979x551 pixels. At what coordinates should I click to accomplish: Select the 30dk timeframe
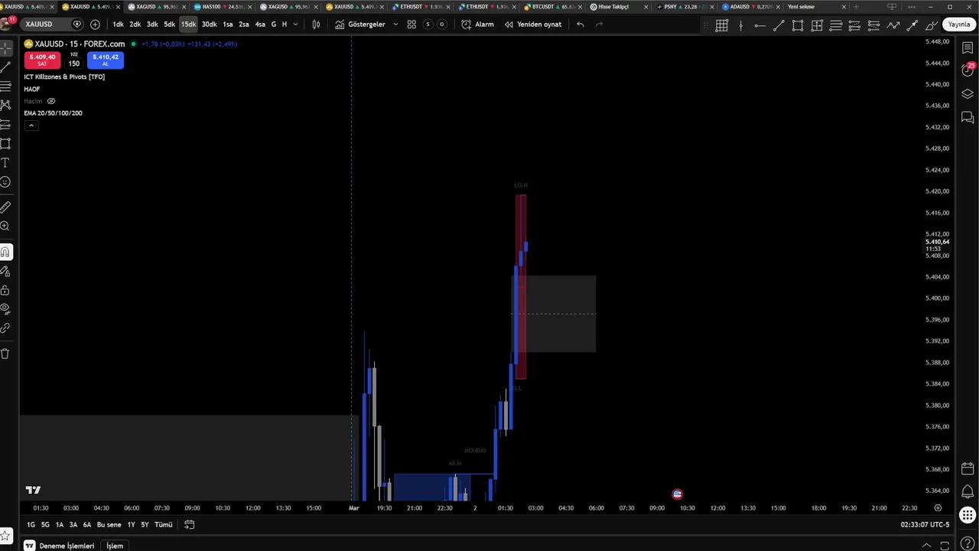[x=209, y=24]
